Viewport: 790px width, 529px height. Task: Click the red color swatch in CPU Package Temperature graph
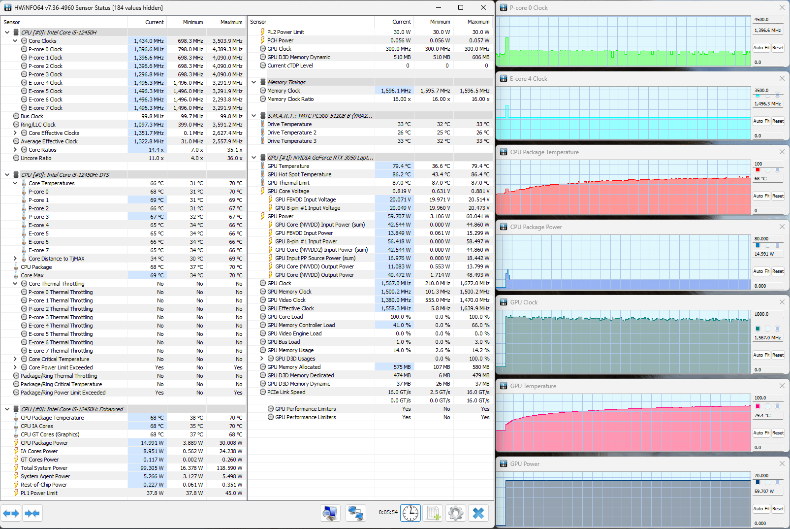(758, 170)
